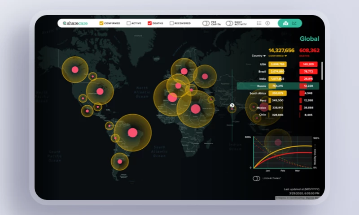Open the list view icon
This screenshot has width=359, height=215.
click(259, 23)
